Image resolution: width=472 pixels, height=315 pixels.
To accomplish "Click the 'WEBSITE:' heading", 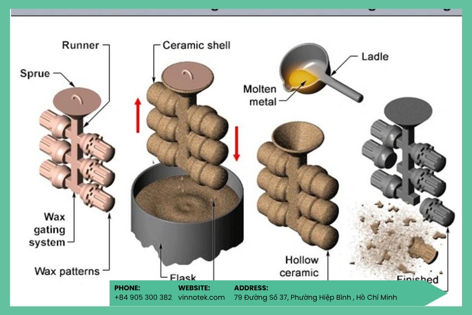I will [194, 288].
